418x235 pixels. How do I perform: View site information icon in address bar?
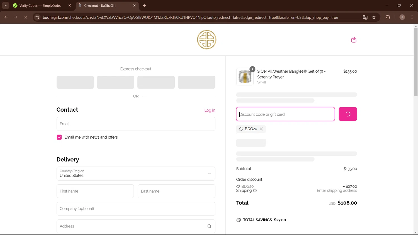pos(37,17)
